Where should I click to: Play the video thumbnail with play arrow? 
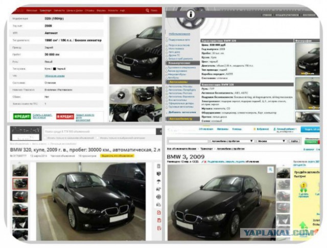pos(121,95)
